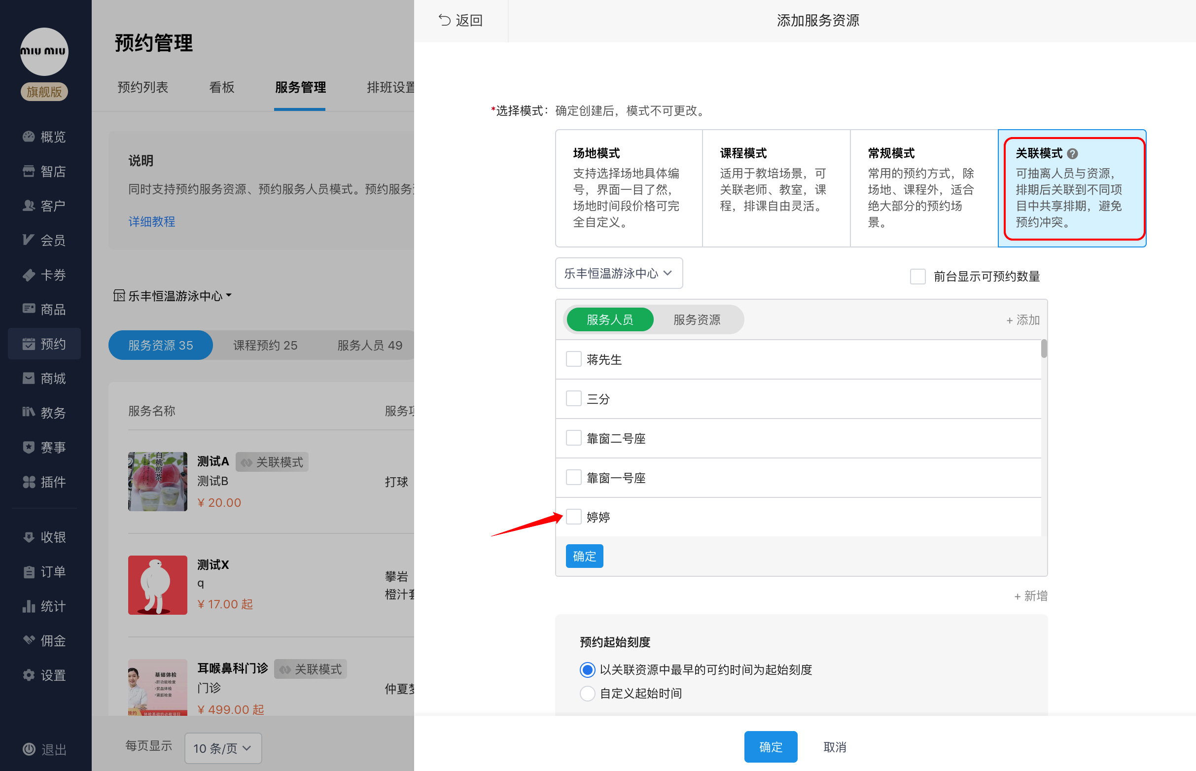Open the 收银 cashier icon in sidebar
Viewport: 1196px width, 771px height.
click(x=29, y=537)
